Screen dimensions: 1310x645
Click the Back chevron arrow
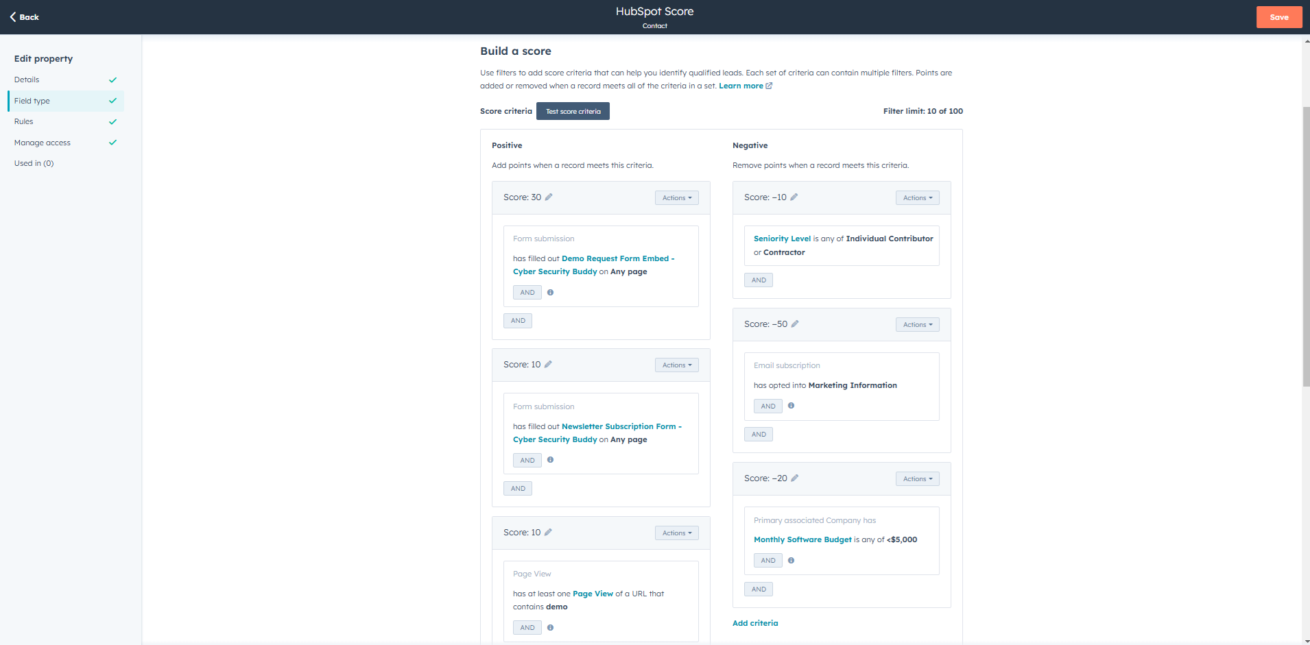pos(13,17)
